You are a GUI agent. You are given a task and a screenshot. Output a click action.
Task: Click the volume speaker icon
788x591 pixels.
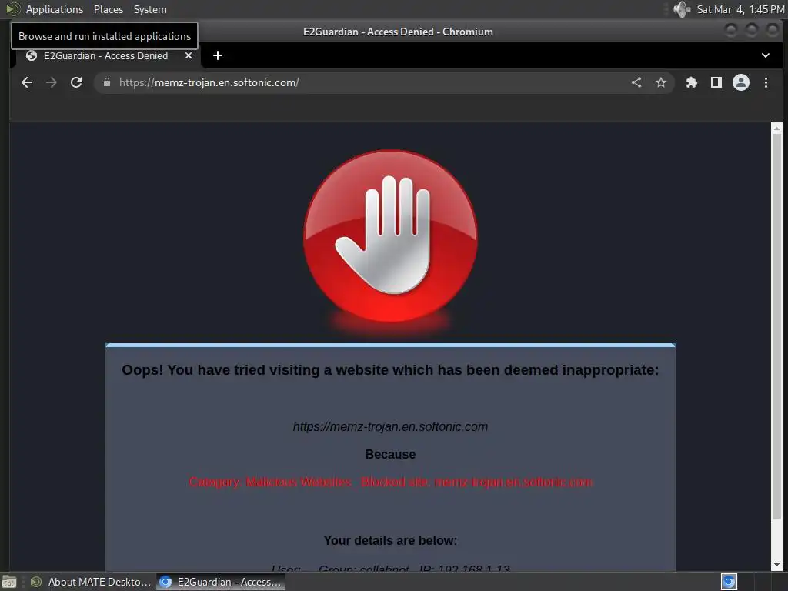pyautogui.click(x=682, y=9)
